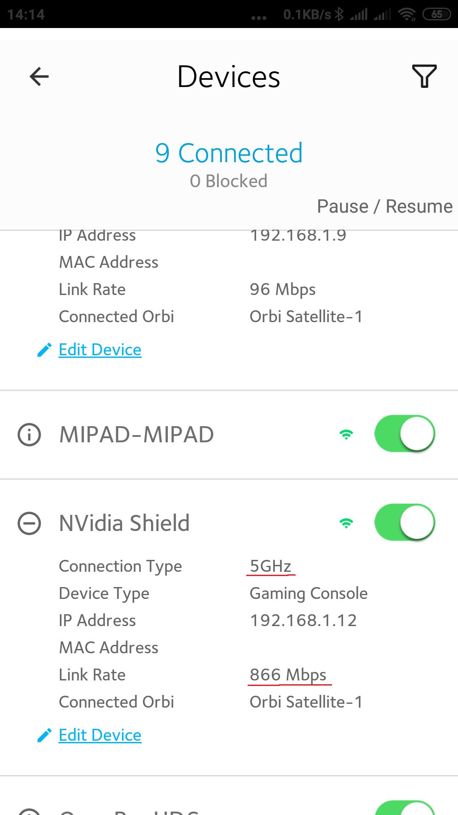Expand MIPAD-MIPAD device info
Screen dimensions: 458x815
[x=29, y=435]
